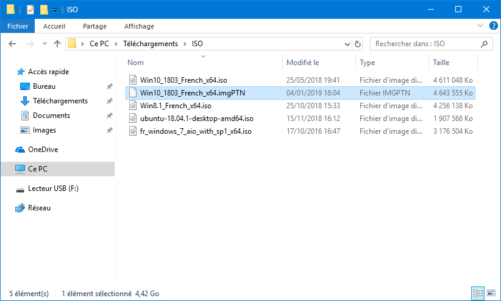
Task: Switch to the Partage ribbon tab
Action: click(x=94, y=26)
